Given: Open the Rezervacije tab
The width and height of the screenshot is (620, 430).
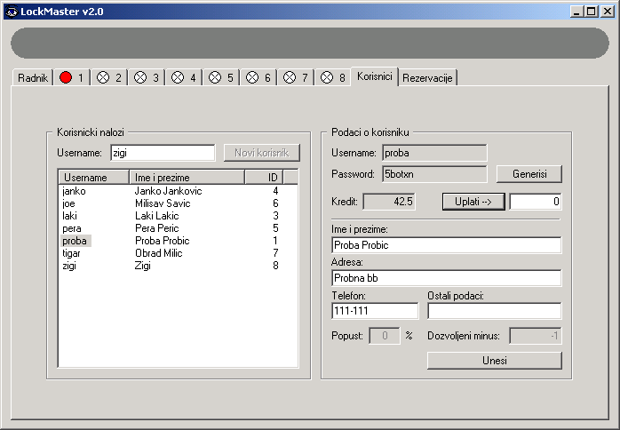Looking at the screenshot, I should pos(427,77).
